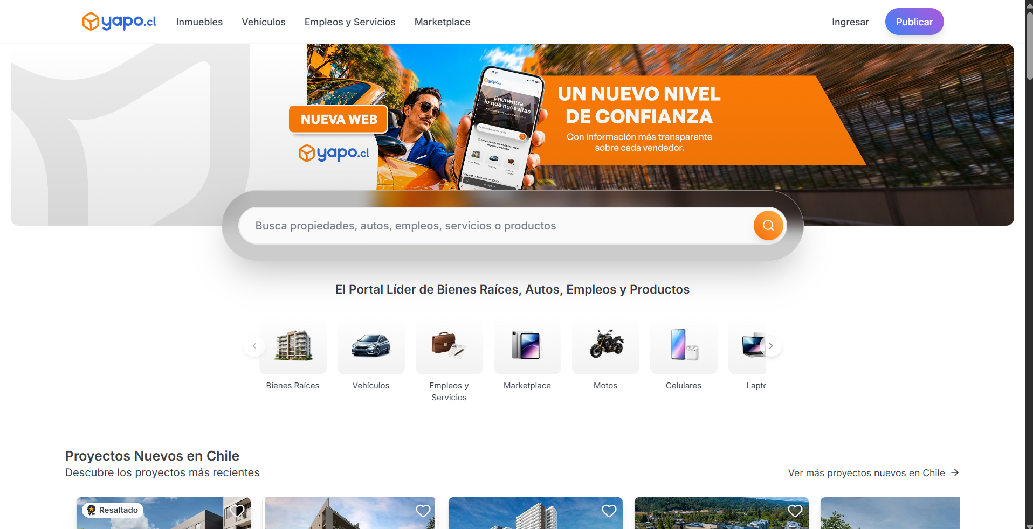
Task: Click the Publicar button
Action: pos(914,22)
